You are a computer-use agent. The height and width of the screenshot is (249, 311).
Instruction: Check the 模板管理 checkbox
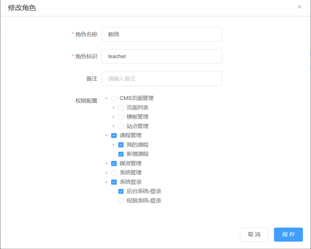point(121,117)
